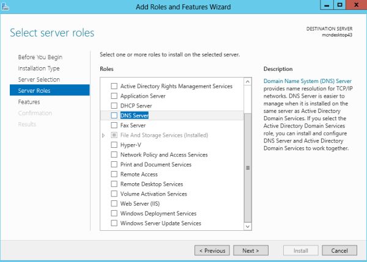Screen dimensions: 367x262
Task: Click the Next button
Action: tap(251, 250)
